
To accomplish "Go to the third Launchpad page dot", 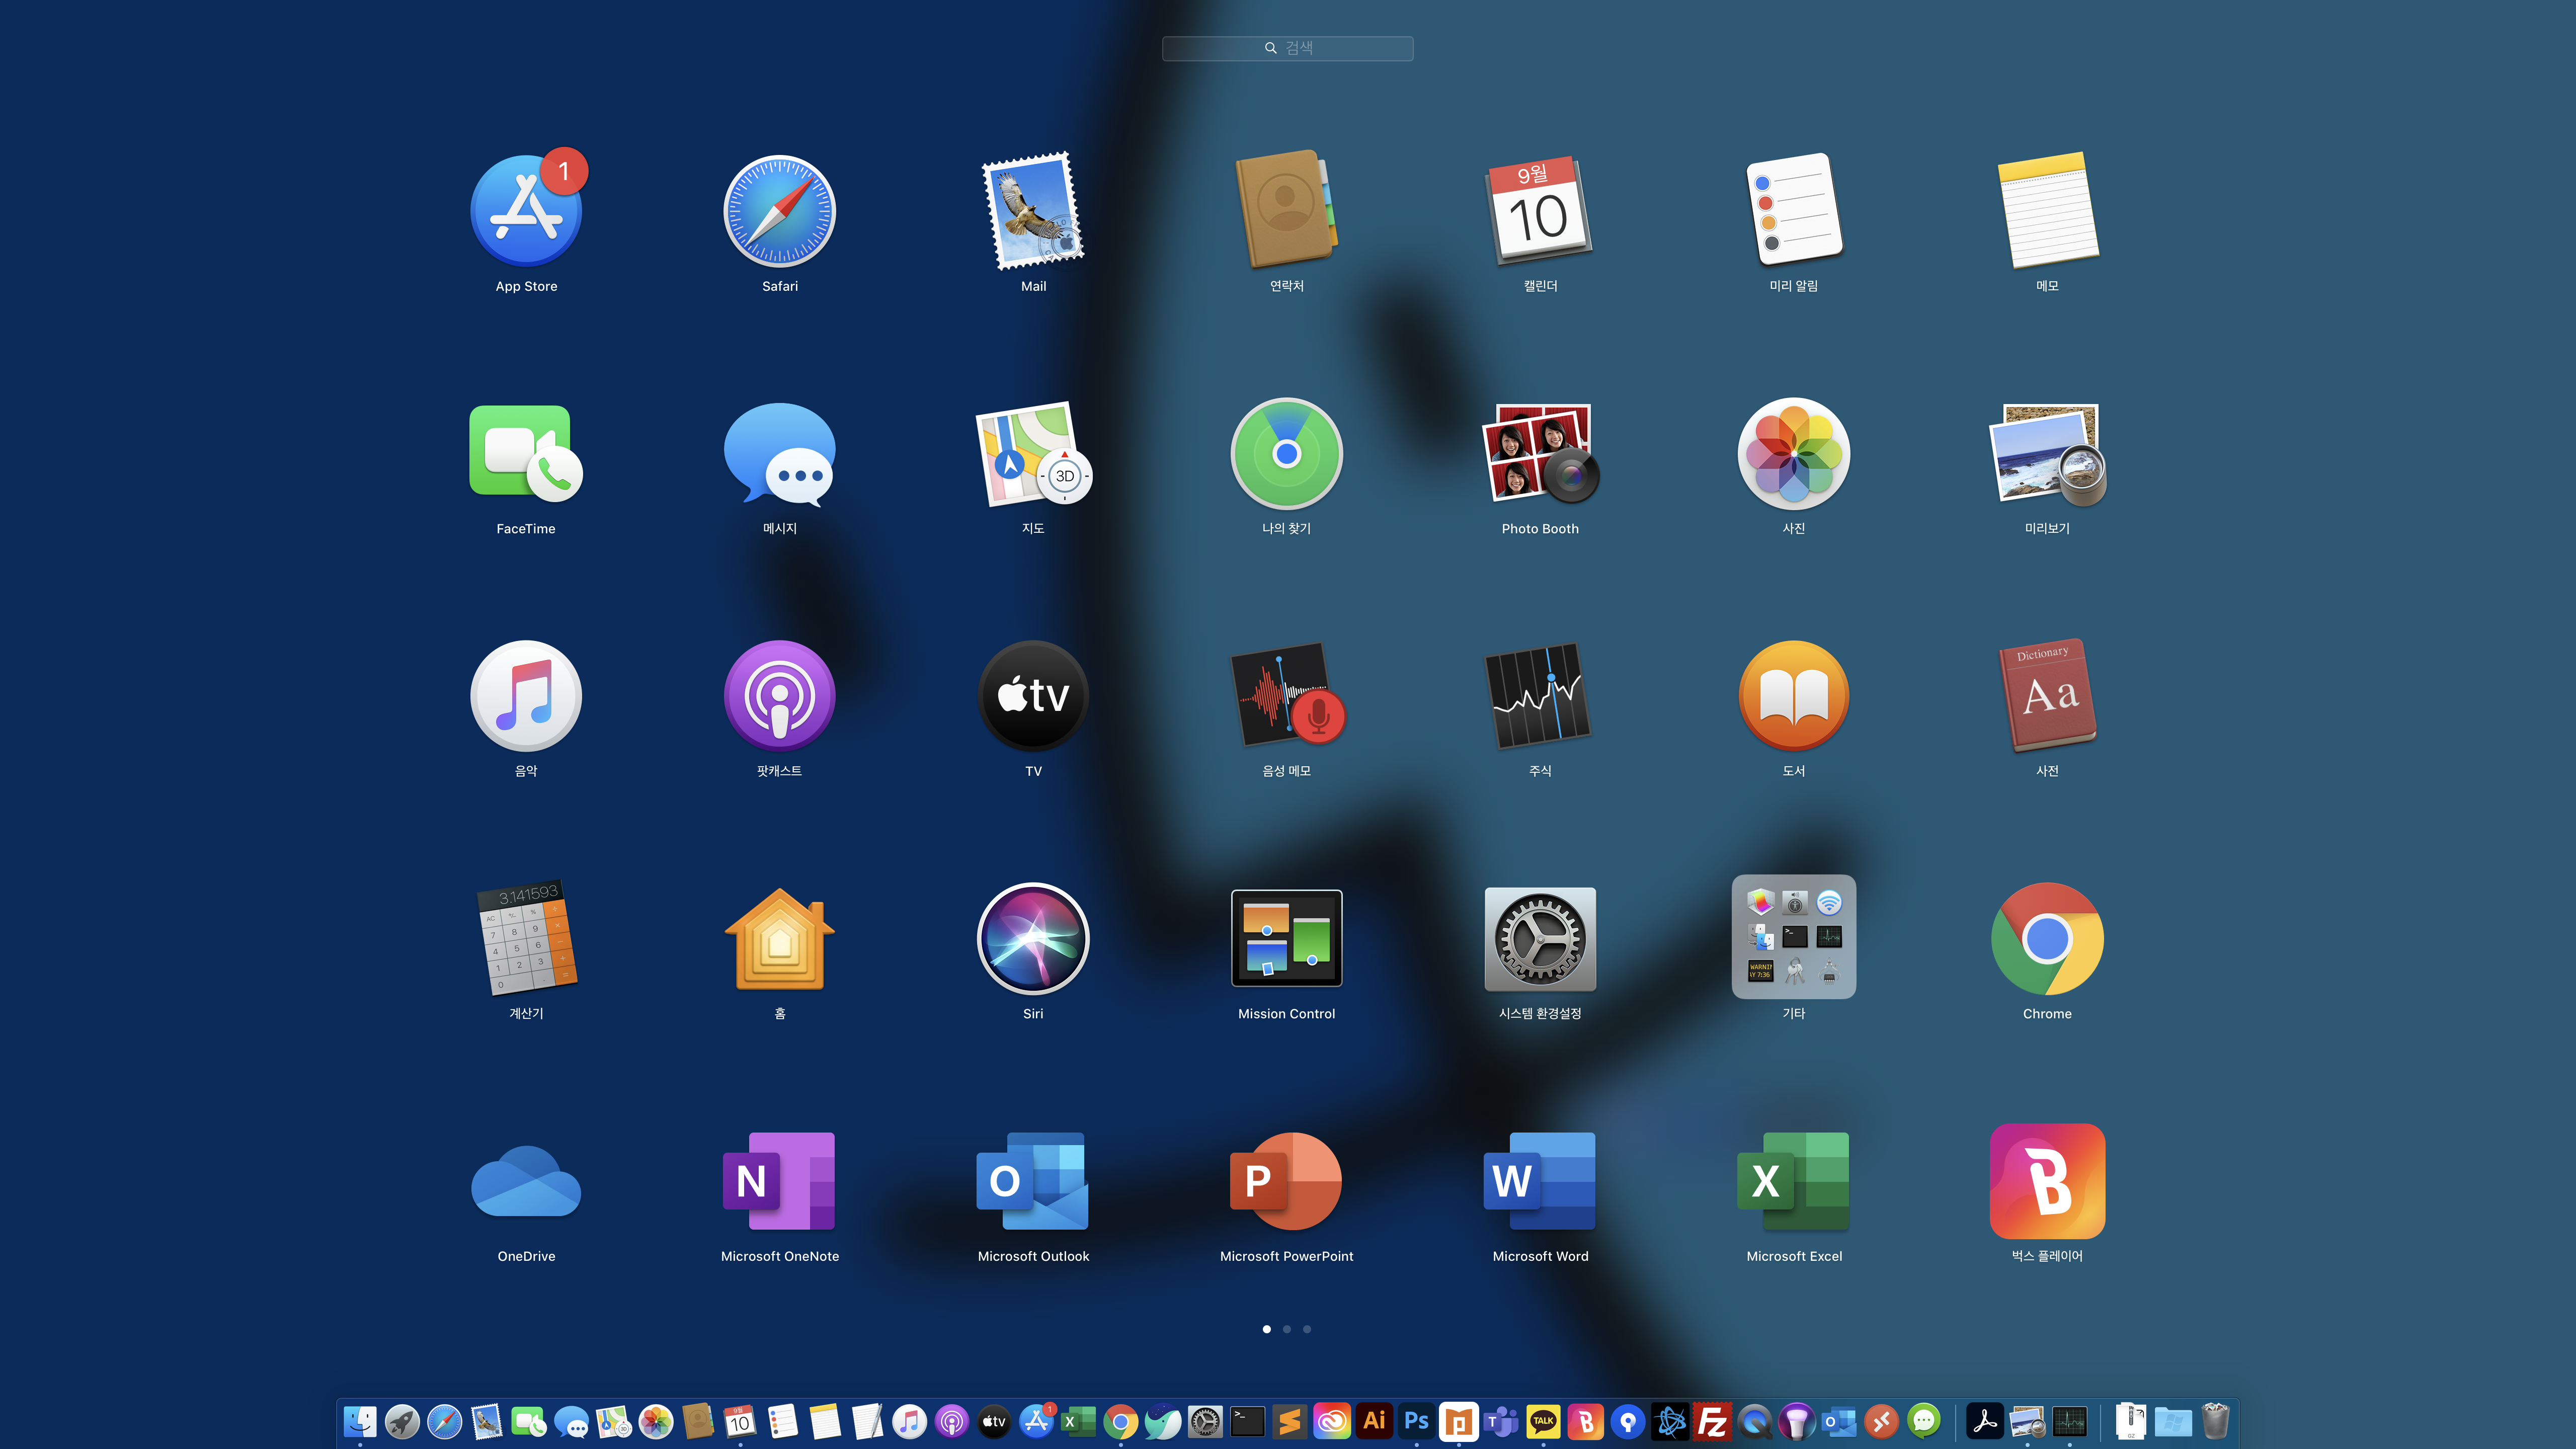I will 1307,1329.
